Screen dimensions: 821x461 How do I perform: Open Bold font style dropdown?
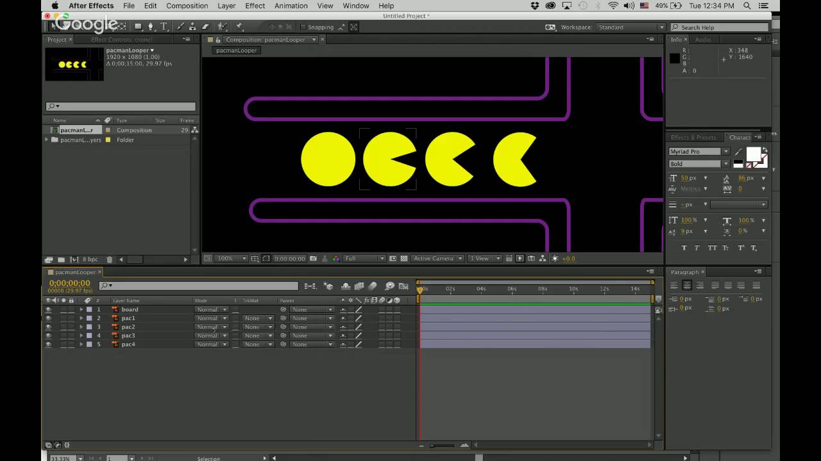(698, 164)
